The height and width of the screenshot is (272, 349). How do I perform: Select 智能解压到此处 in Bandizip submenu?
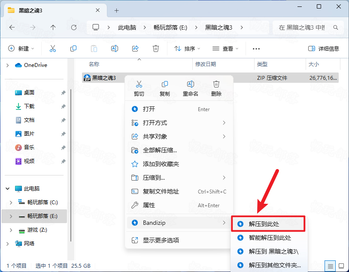pos(269,238)
